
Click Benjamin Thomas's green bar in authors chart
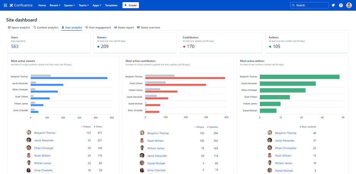click(x=299, y=77)
